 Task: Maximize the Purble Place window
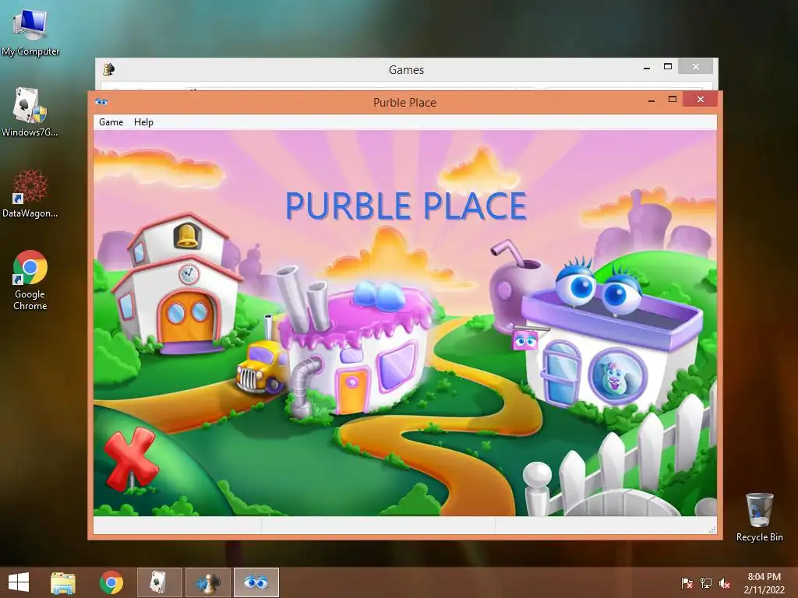673,99
